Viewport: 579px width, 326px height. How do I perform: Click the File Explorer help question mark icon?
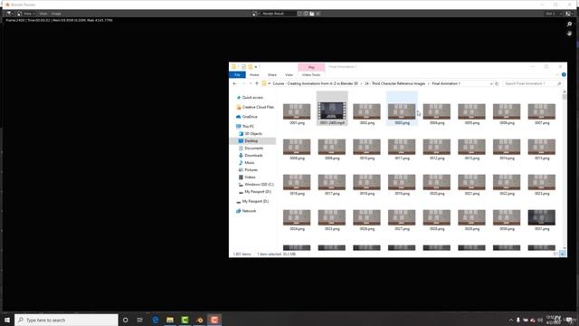[564, 74]
